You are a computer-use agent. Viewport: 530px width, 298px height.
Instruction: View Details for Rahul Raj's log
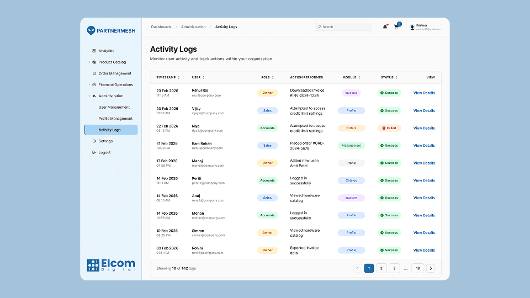coord(424,93)
